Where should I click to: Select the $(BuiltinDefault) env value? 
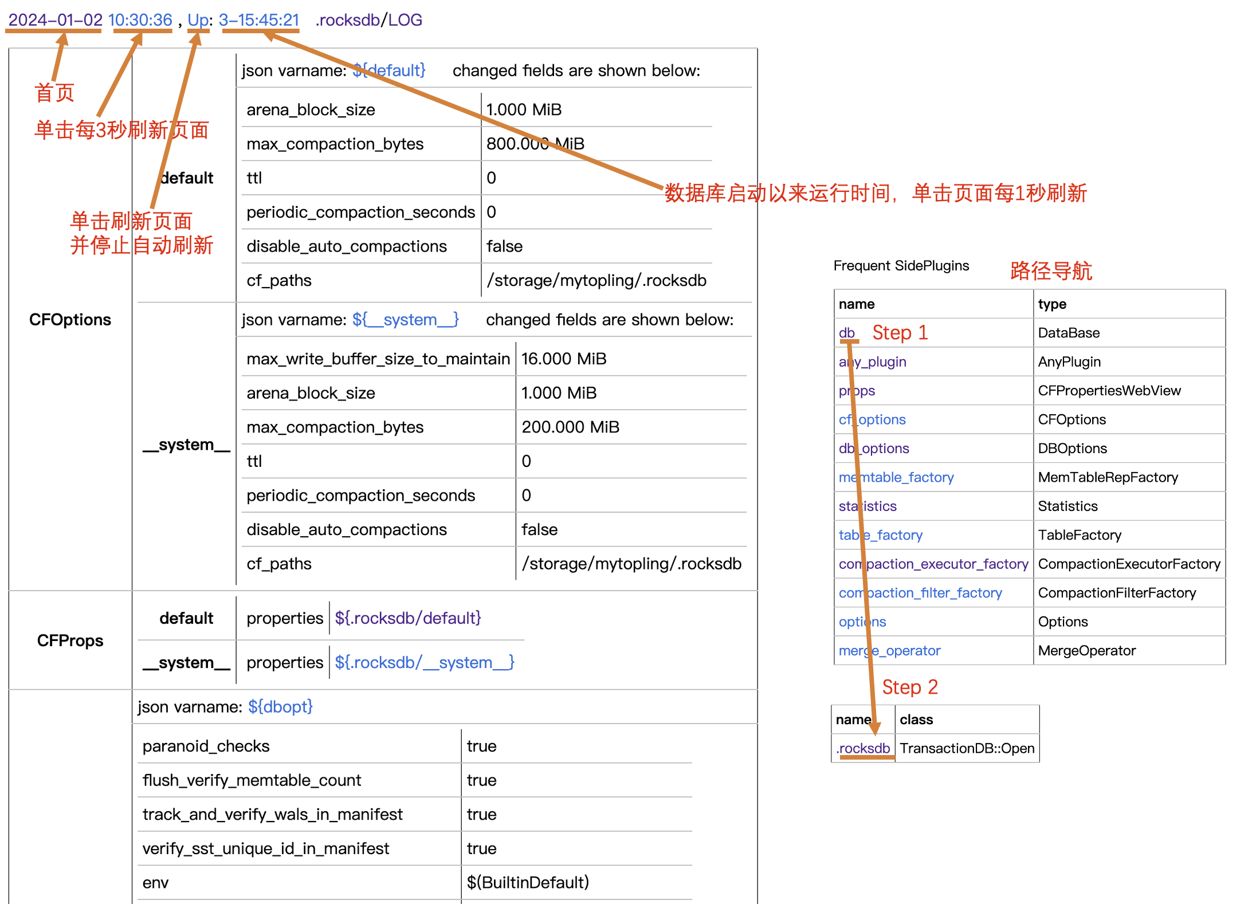tap(528, 883)
